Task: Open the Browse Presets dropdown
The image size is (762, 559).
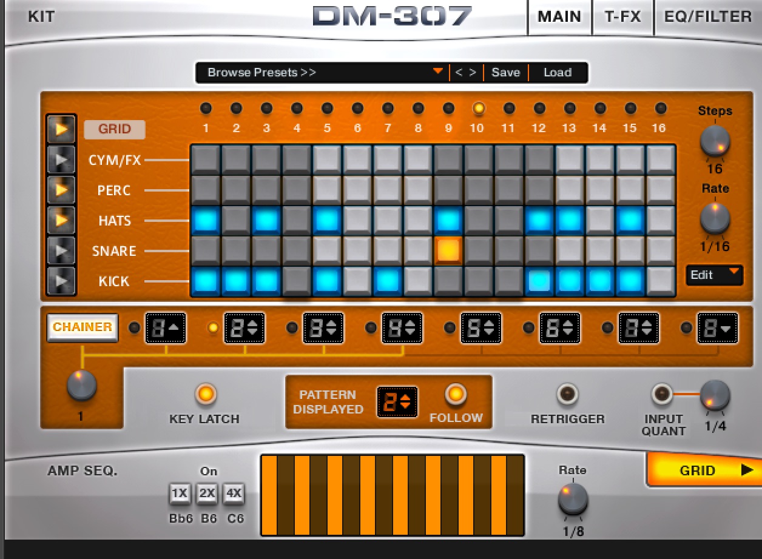Action: click(322, 73)
